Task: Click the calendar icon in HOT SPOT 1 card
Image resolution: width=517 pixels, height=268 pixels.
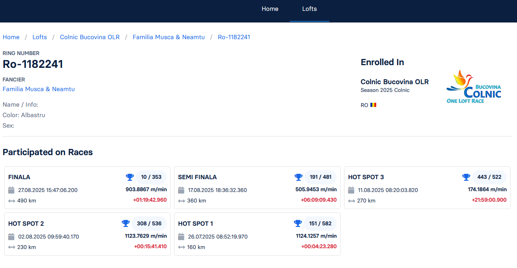Action: click(x=181, y=237)
